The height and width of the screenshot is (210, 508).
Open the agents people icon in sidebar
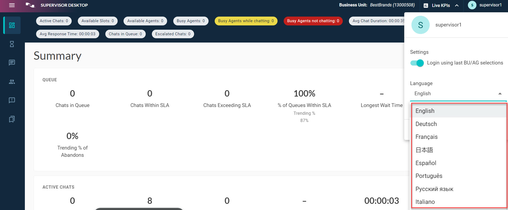pyautogui.click(x=12, y=82)
